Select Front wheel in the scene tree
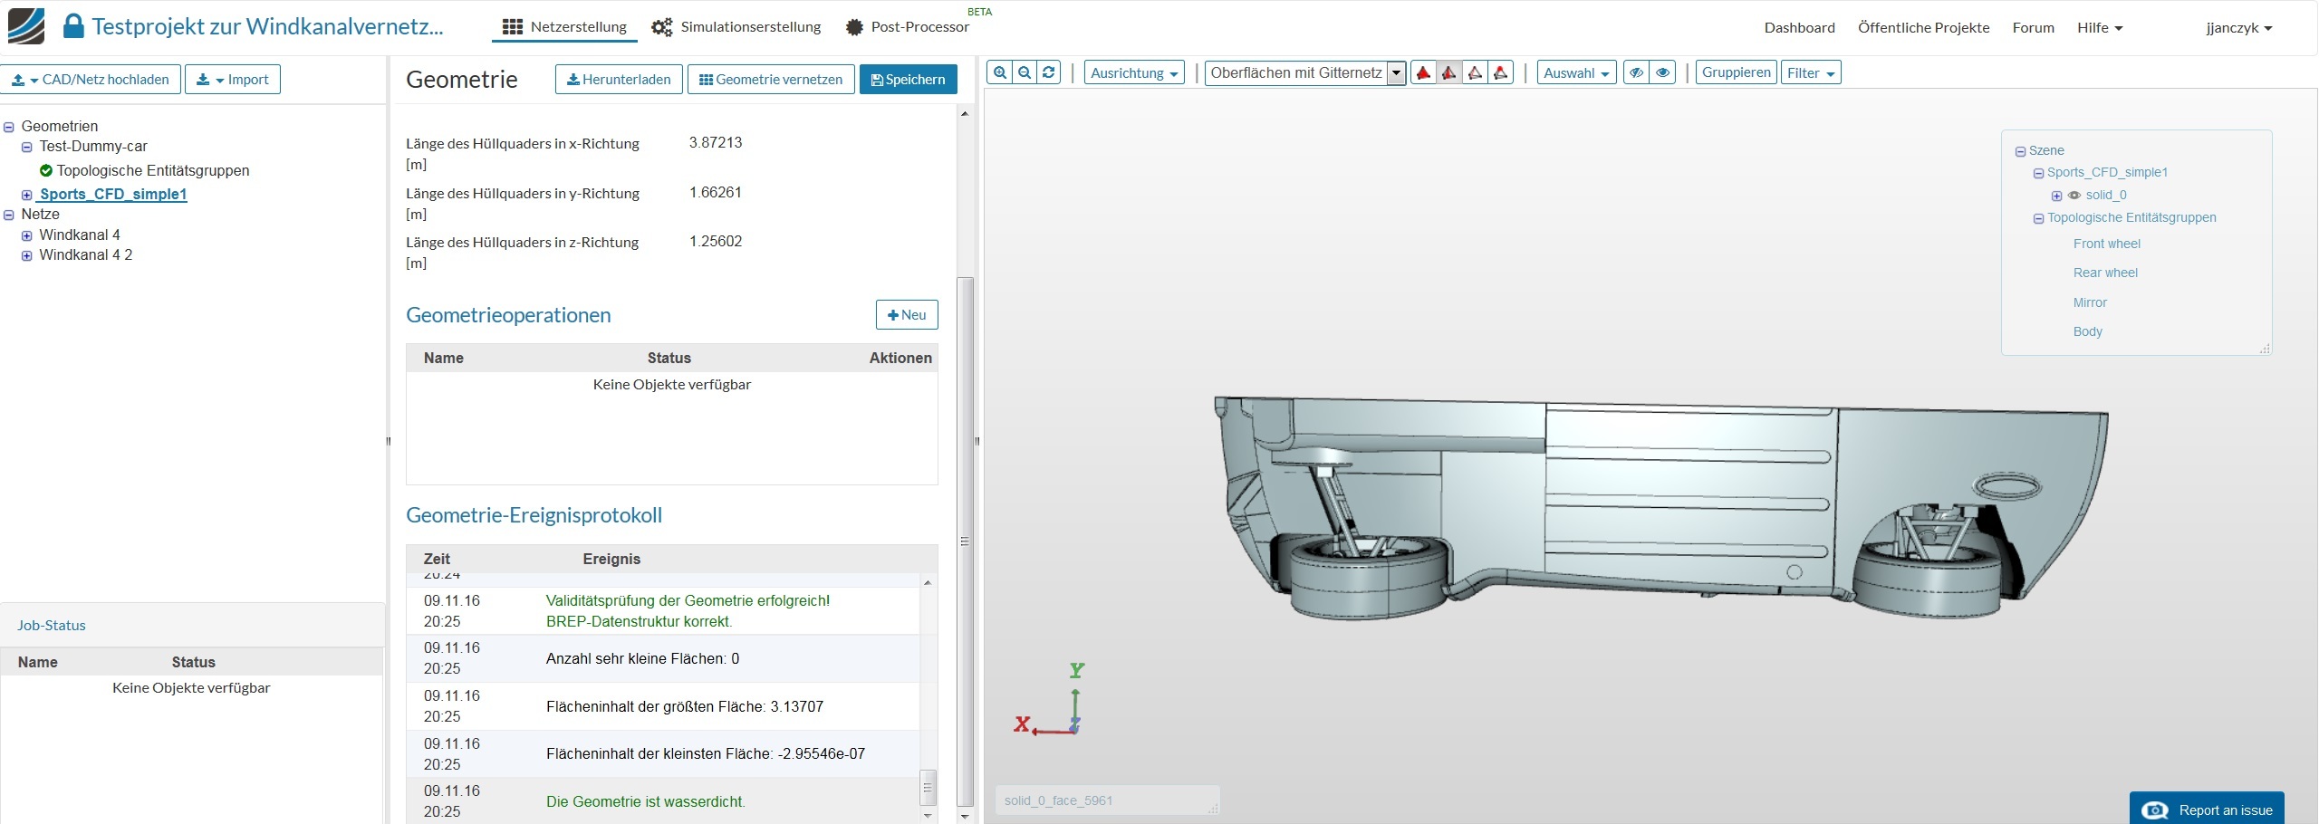This screenshot has width=2319, height=824. coord(2106,244)
